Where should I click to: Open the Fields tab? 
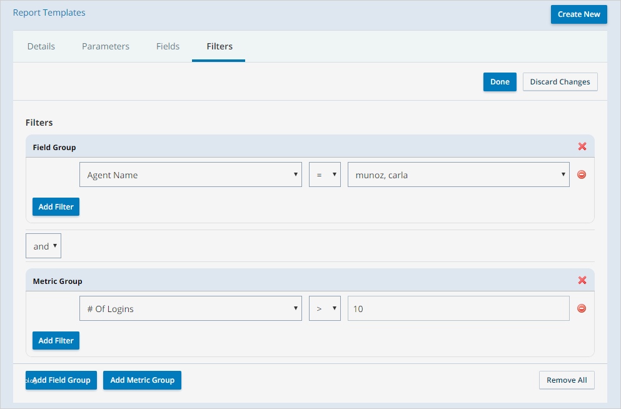pyautogui.click(x=168, y=46)
